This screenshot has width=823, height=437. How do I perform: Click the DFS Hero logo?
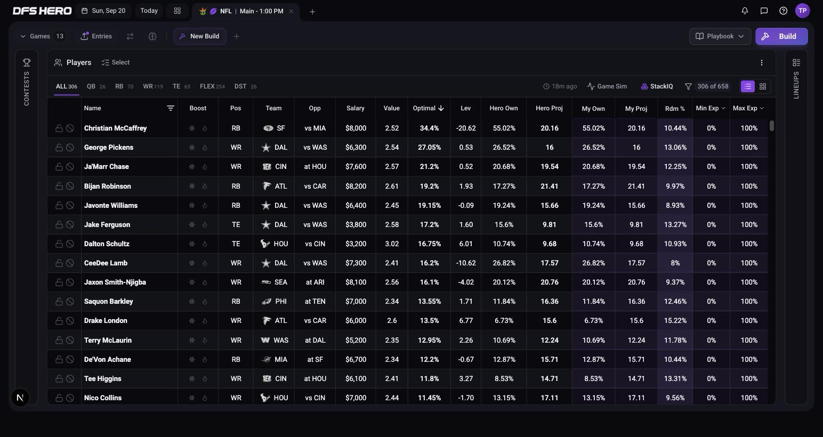click(42, 11)
